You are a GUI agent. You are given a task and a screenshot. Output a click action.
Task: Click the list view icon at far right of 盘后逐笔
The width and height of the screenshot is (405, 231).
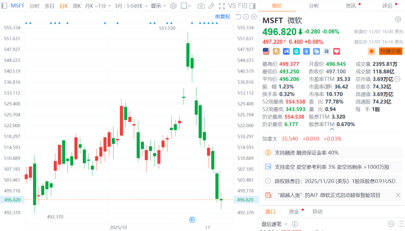click(x=401, y=224)
